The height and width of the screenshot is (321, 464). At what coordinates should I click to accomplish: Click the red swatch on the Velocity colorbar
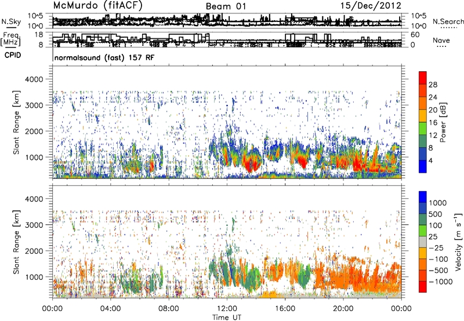[423, 287]
